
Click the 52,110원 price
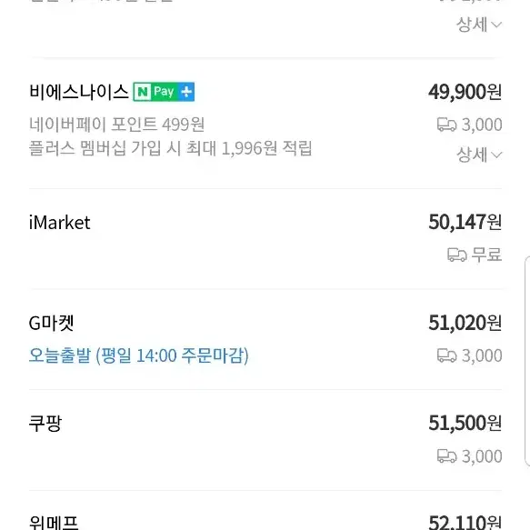point(465,522)
